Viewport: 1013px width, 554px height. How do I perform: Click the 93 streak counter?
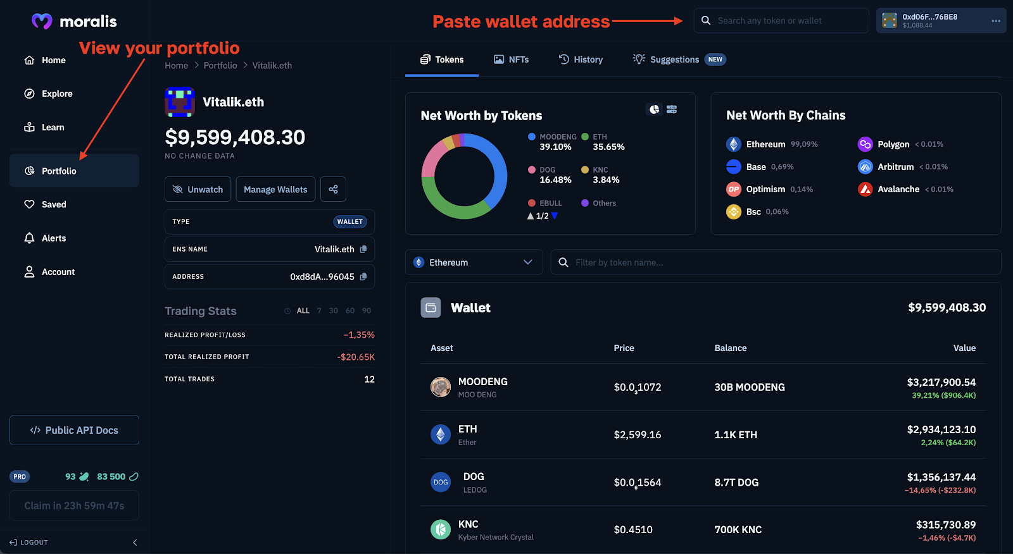coord(77,477)
